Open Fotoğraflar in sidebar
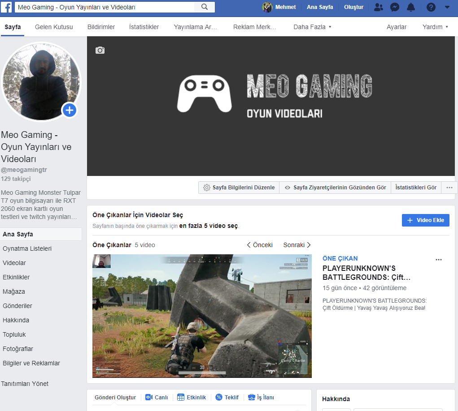Viewport: 458px width, 411px height. pos(18,349)
